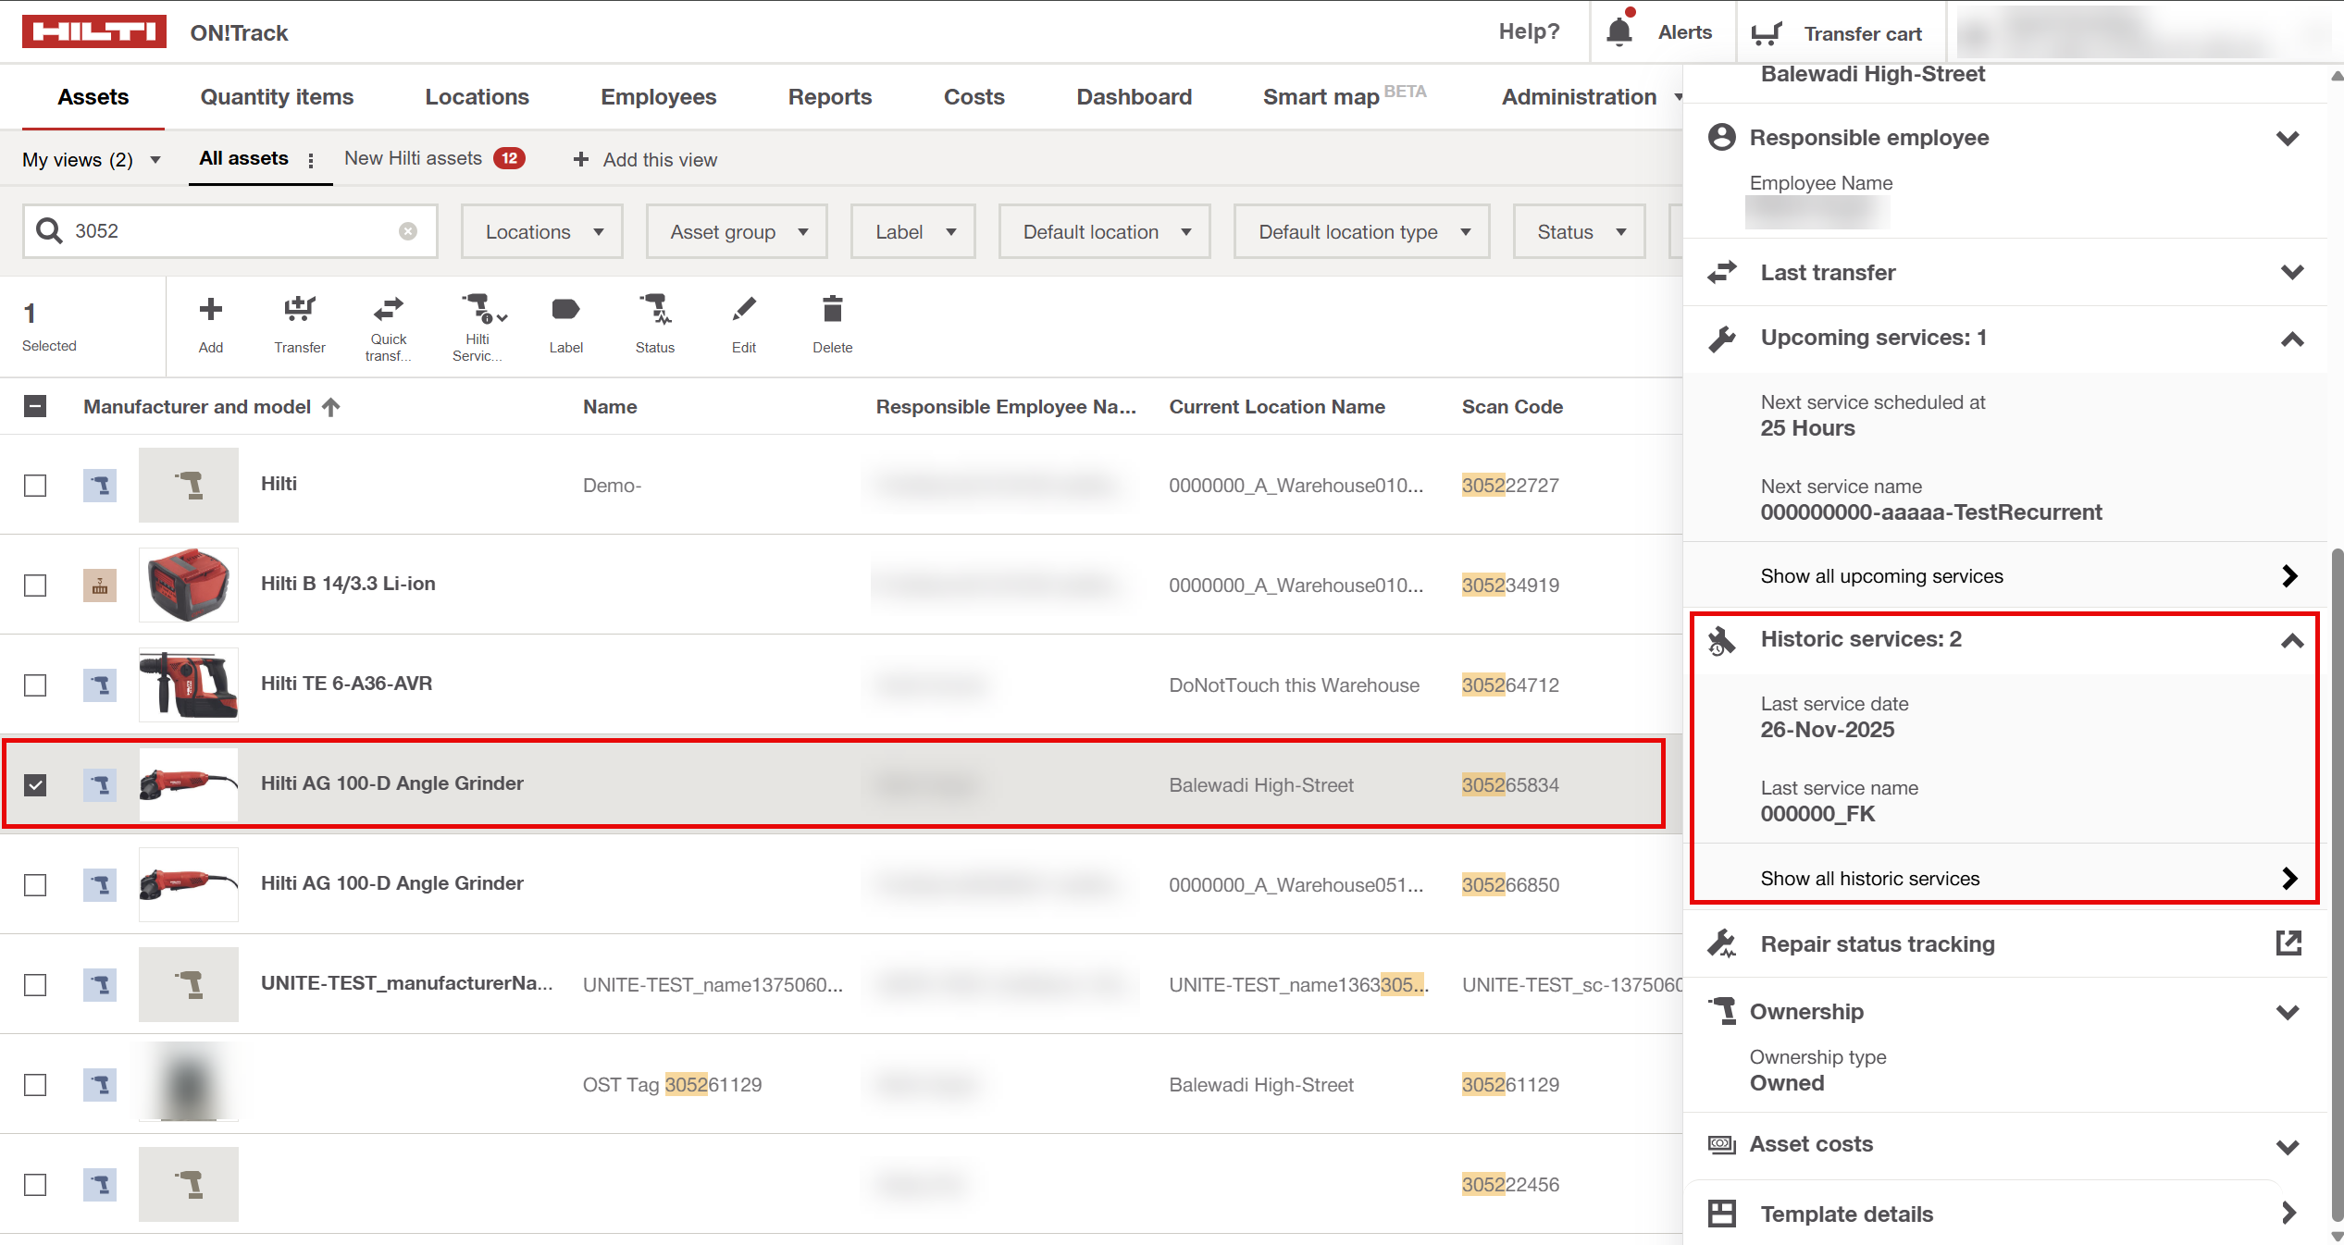Image resolution: width=2344 pixels, height=1245 pixels.
Task: Expand the Last transfer section
Action: pos(2291,273)
